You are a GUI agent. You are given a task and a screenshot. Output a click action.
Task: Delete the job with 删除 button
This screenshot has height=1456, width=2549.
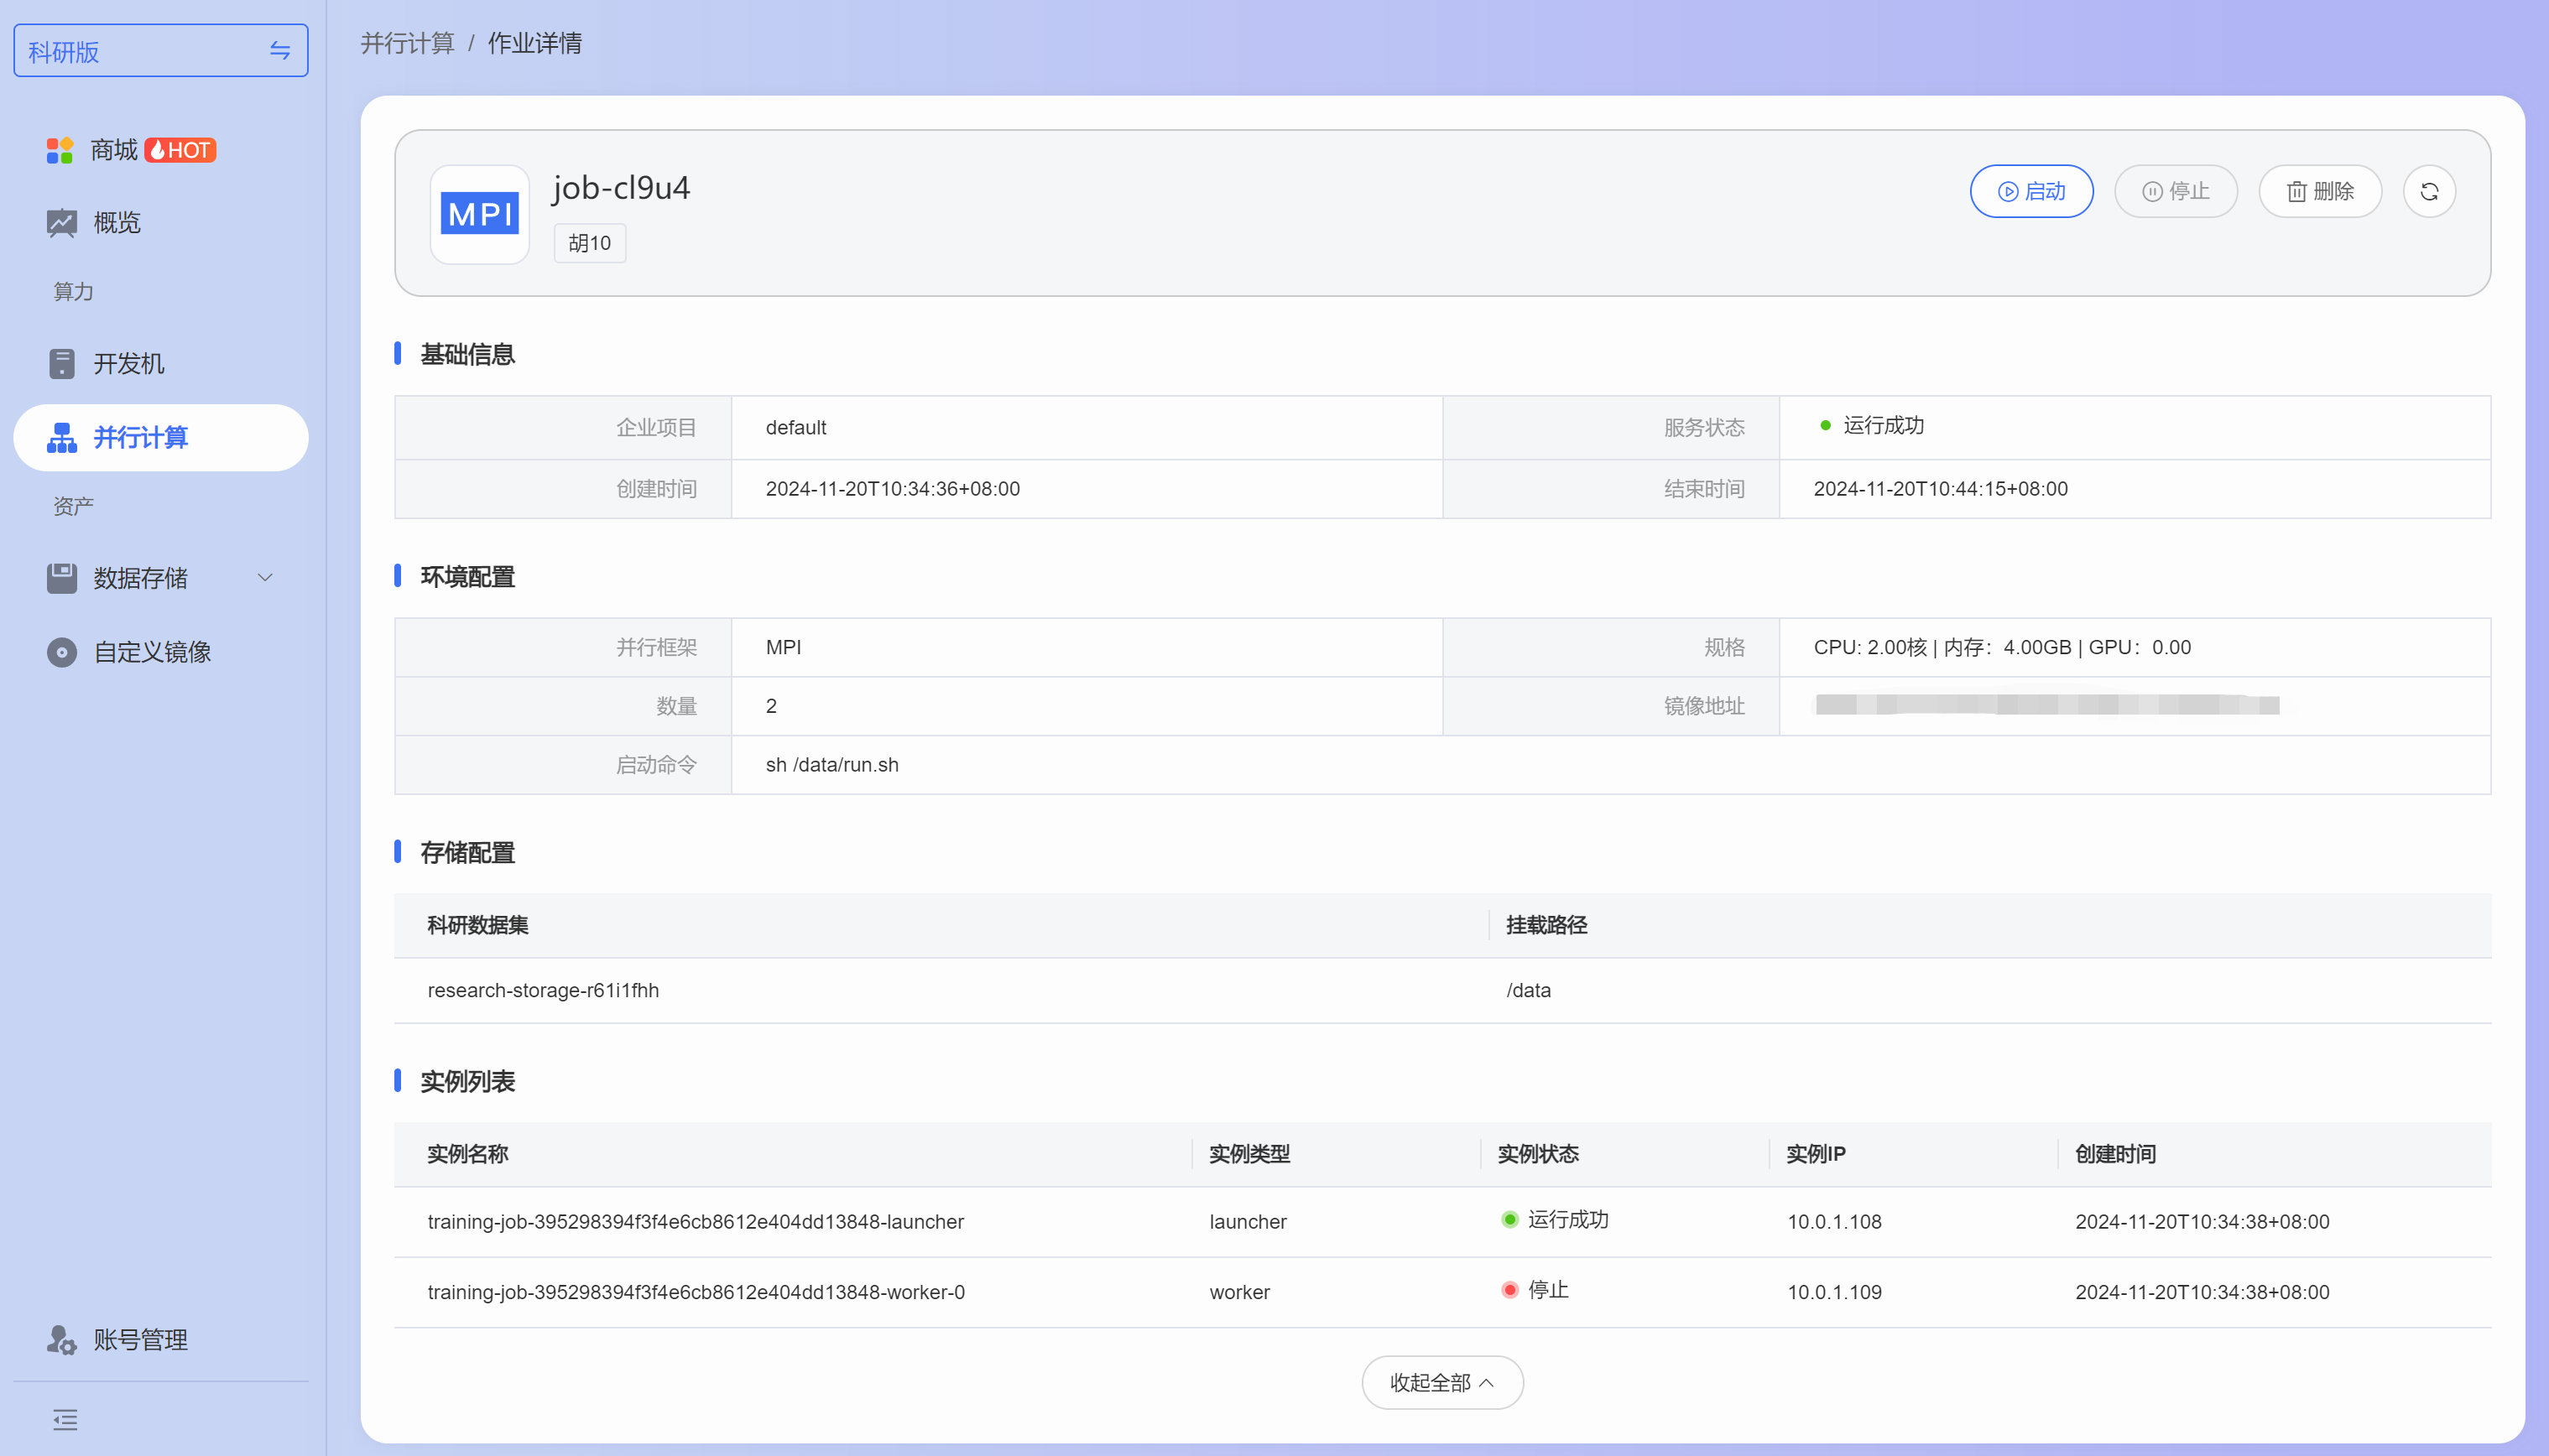[2320, 191]
